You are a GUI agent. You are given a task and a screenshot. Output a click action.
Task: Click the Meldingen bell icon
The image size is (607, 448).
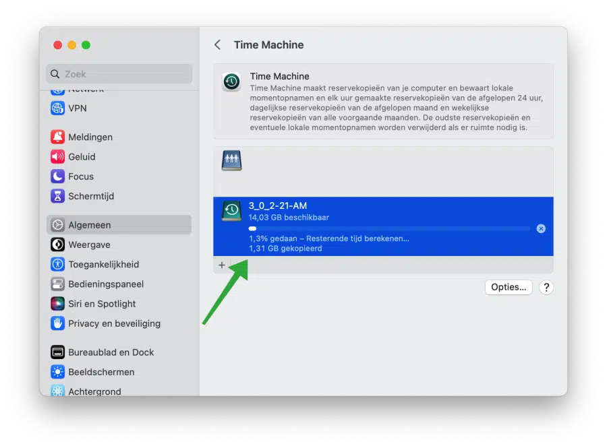58,137
